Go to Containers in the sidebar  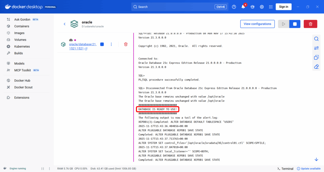[22, 26]
